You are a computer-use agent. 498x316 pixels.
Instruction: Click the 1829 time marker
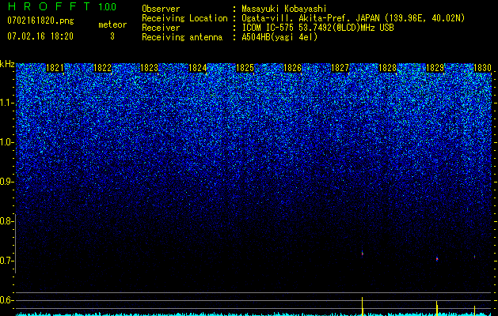(435, 68)
